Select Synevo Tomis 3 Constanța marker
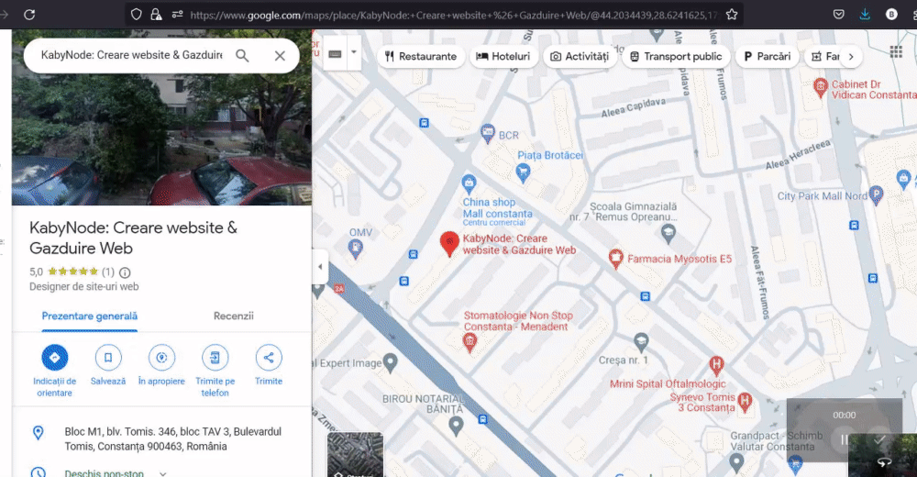 click(745, 402)
